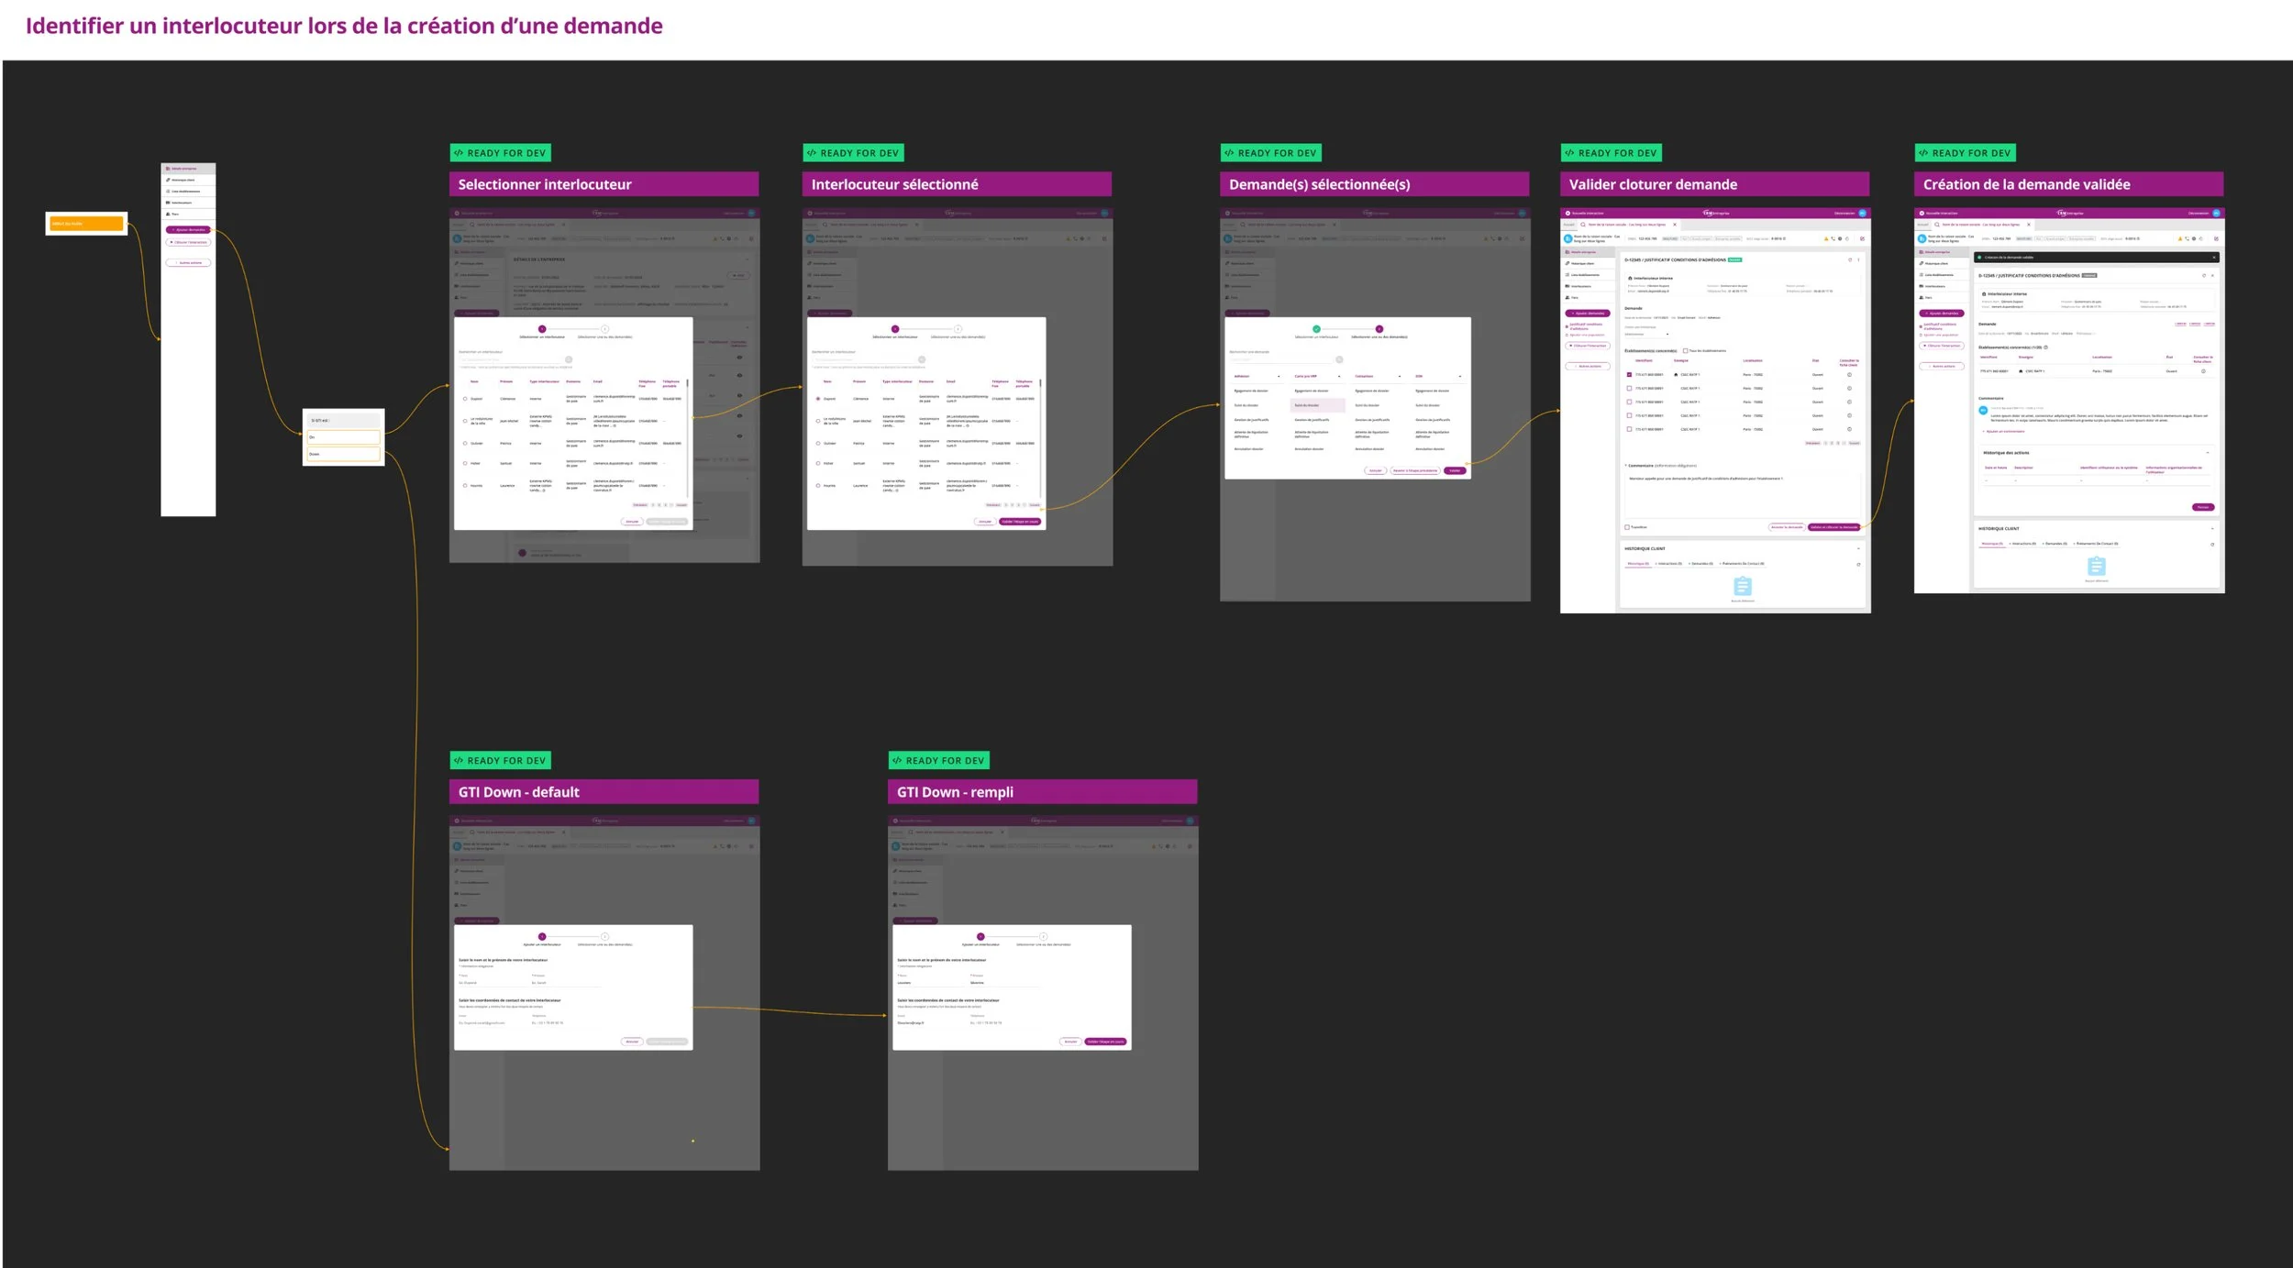2293x1268 pixels.
Task: Close the black 'Création de la demande validée' toast
Action: (x=2213, y=258)
